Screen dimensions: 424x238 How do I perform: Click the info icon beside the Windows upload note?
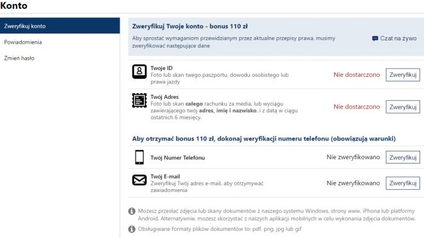pyautogui.click(x=132, y=211)
